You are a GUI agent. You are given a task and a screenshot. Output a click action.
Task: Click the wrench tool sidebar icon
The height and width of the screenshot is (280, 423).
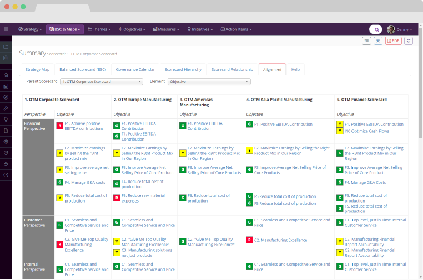pos(6,108)
